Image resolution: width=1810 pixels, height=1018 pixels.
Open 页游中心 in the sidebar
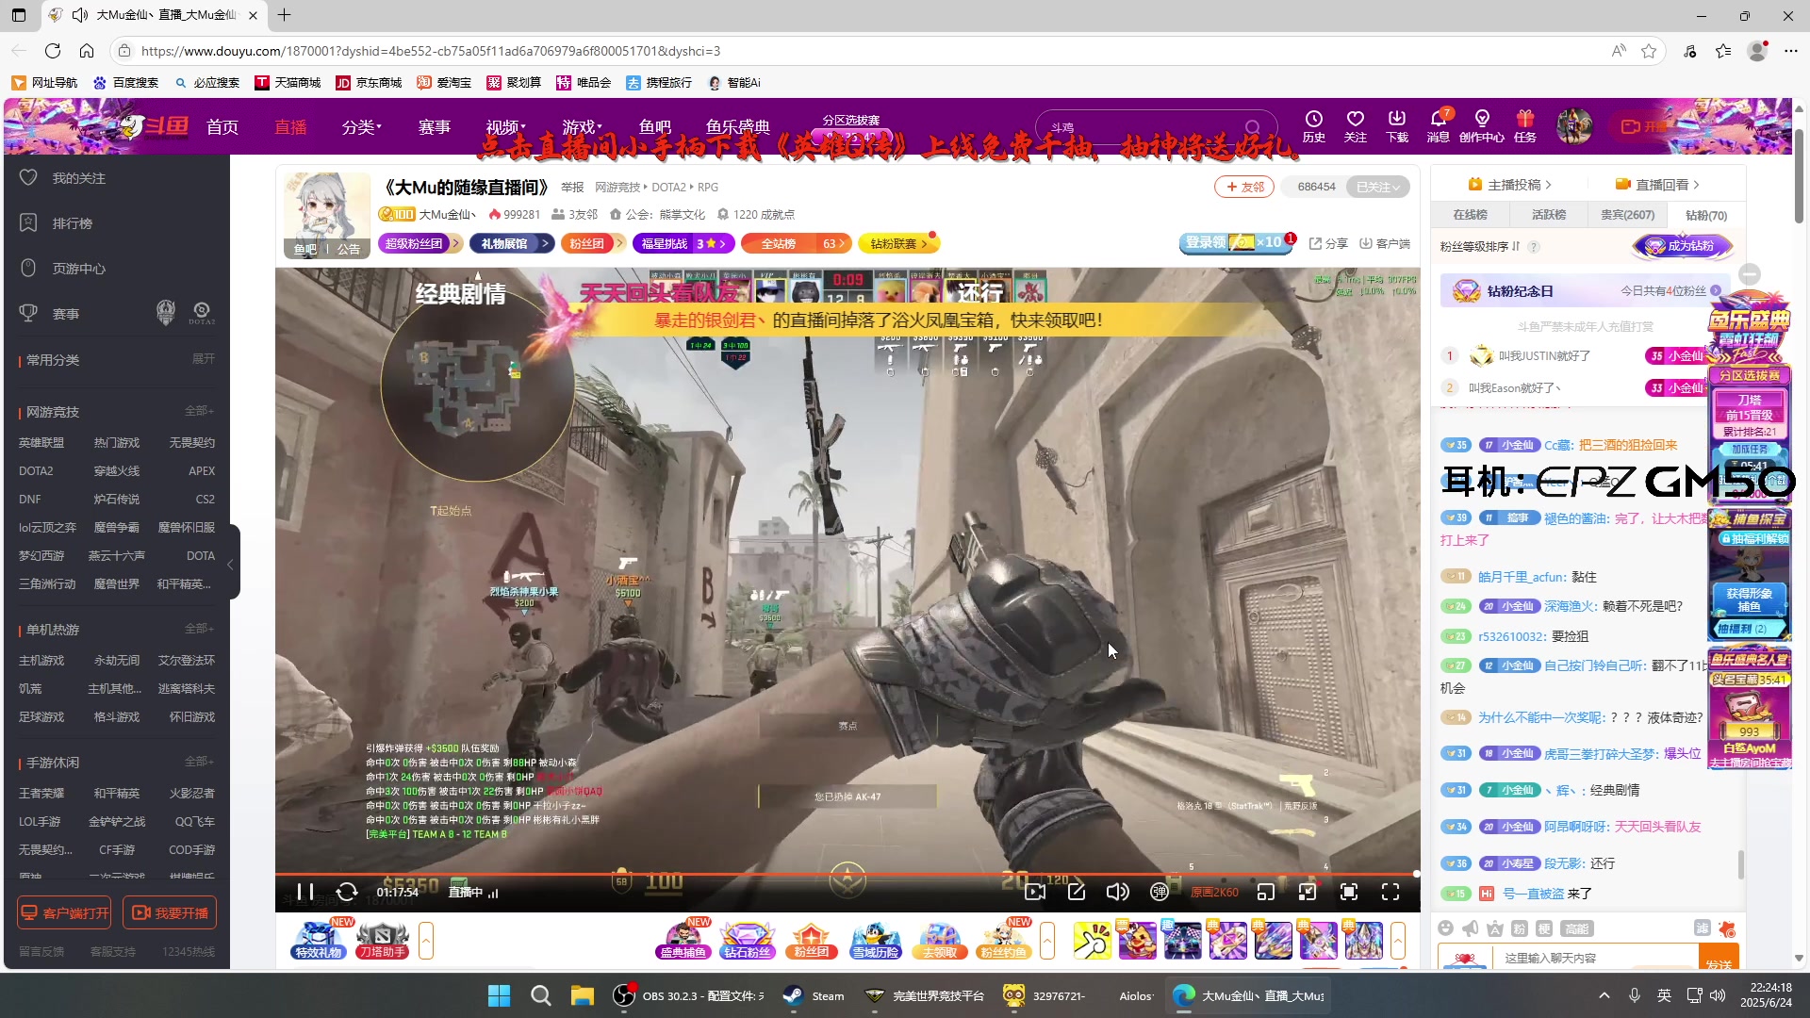[x=78, y=269]
